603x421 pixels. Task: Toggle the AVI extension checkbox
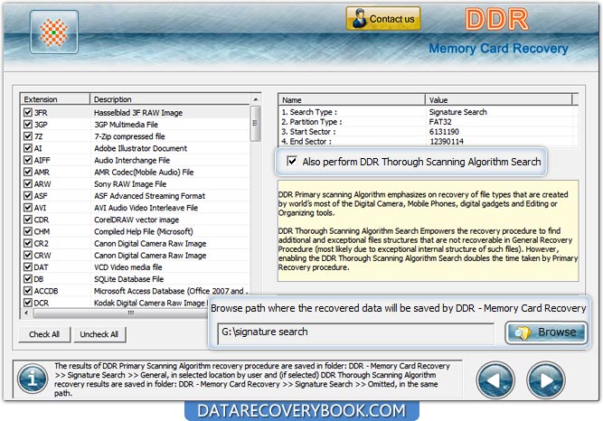[28, 208]
